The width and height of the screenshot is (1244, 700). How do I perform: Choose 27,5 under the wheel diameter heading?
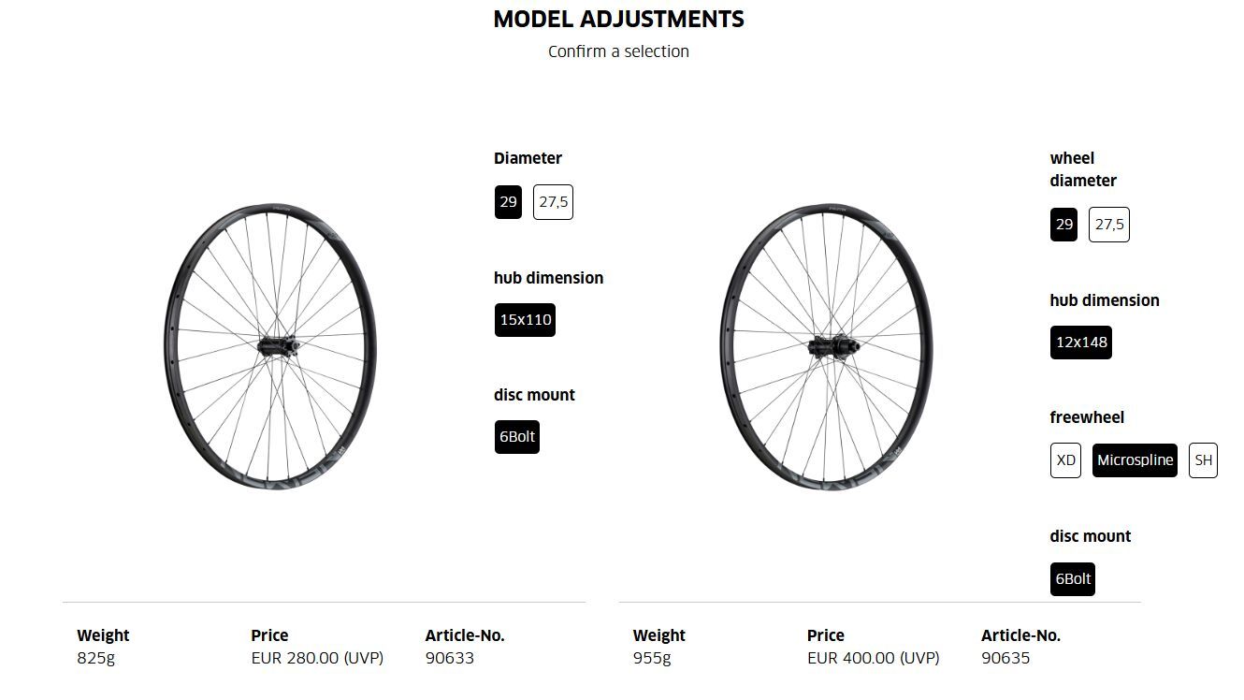[1109, 225]
